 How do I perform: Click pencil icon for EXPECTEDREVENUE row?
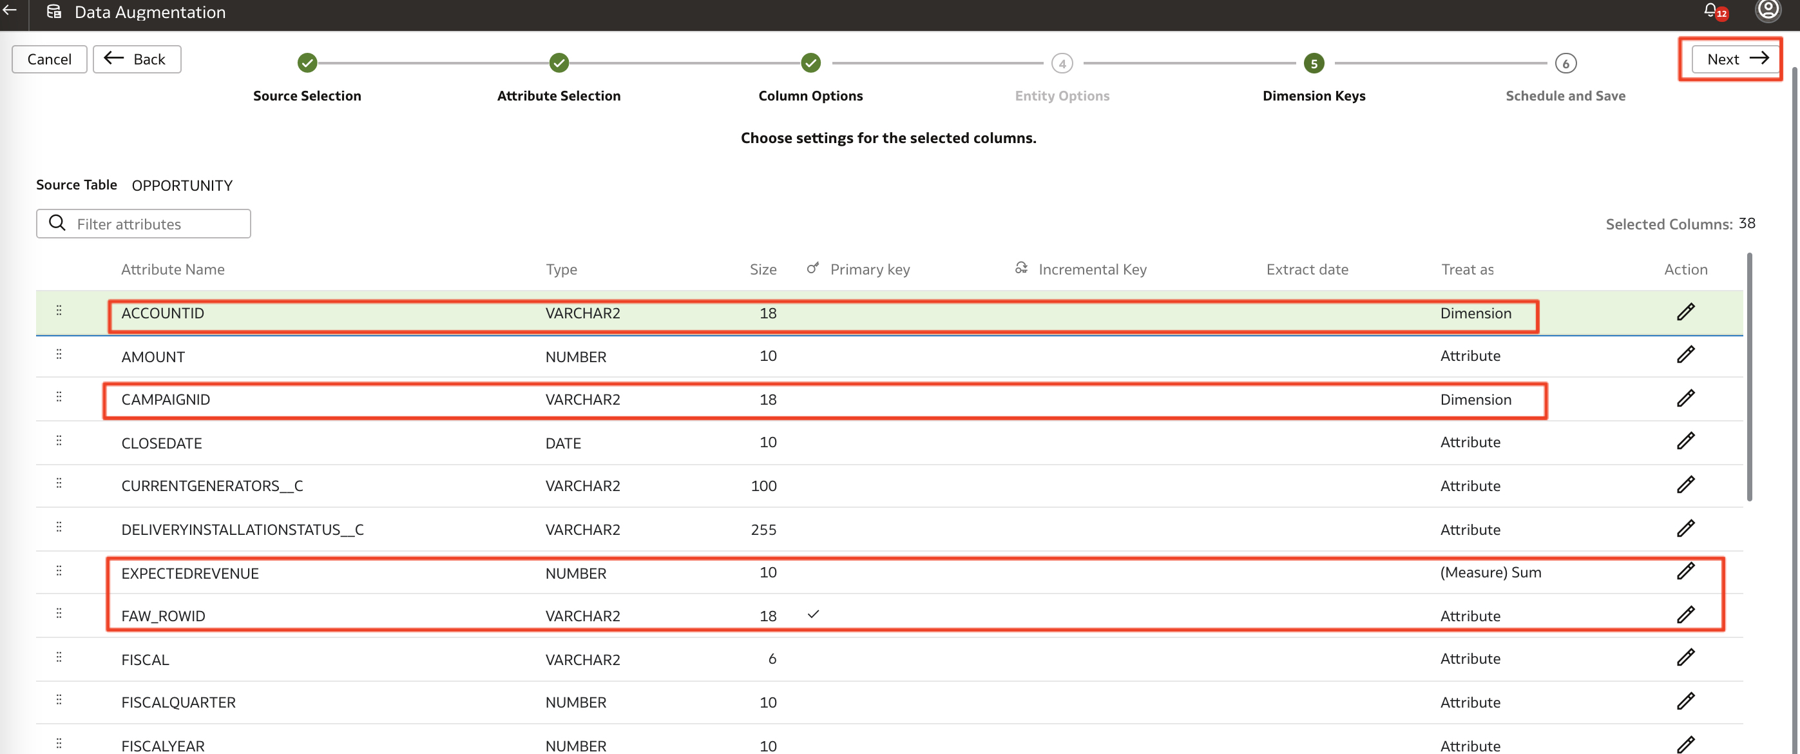point(1685,572)
